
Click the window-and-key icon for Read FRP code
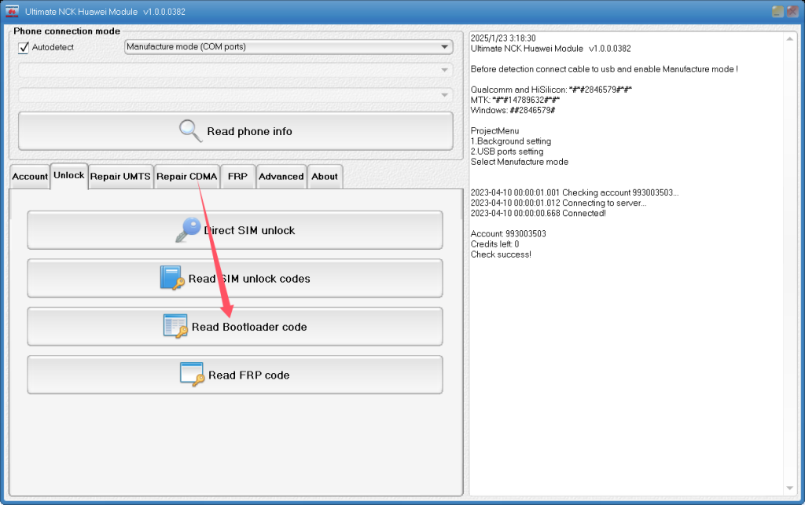(x=193, y=375)
